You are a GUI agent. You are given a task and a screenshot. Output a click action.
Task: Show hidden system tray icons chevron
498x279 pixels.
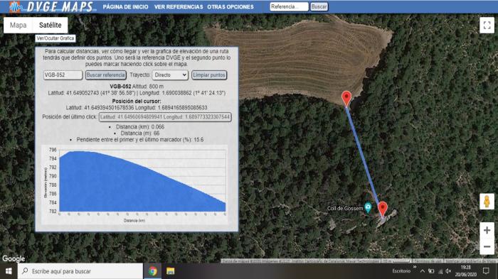[423, 271]
